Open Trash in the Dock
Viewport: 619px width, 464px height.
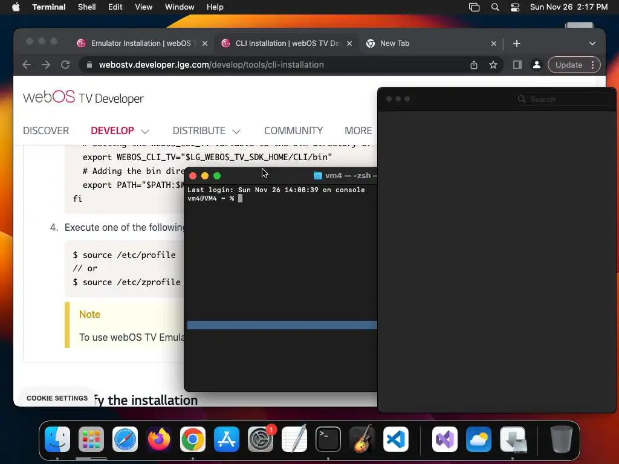[x=562, y=439]
